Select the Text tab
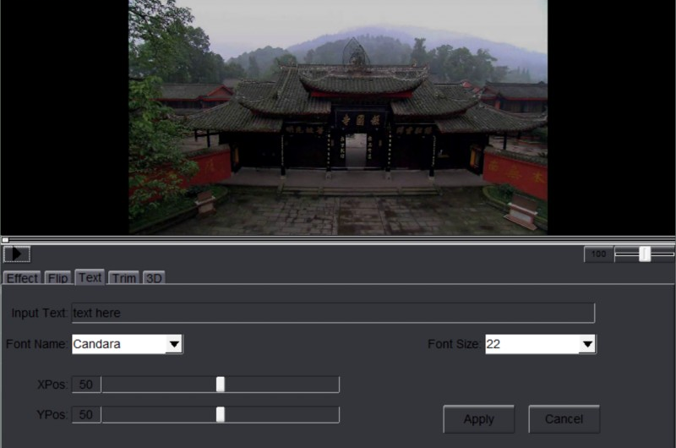The image size is (676, 448). [90, 277]
